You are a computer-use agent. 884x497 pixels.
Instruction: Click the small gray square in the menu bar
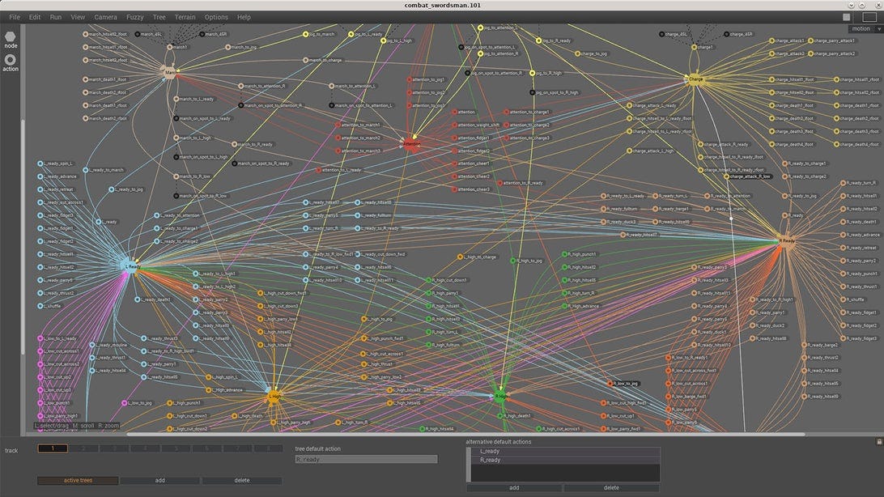pos(846,18)
